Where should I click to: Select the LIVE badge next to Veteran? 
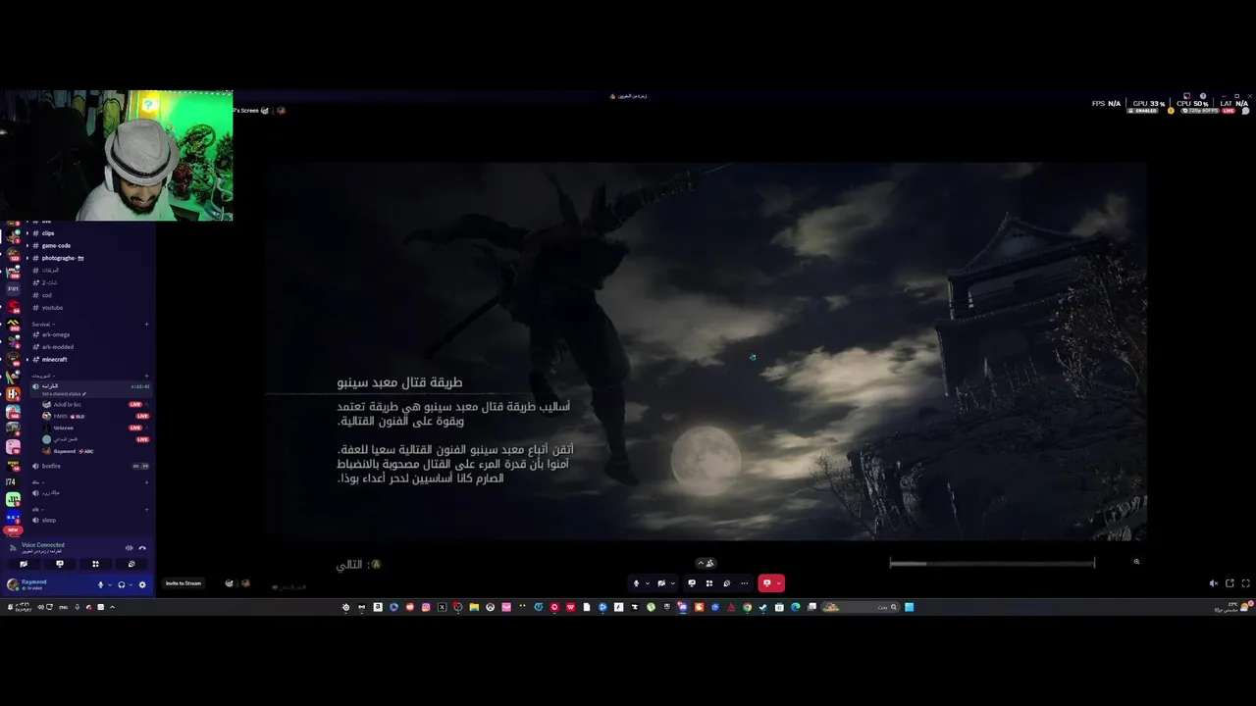pos(135,428)
